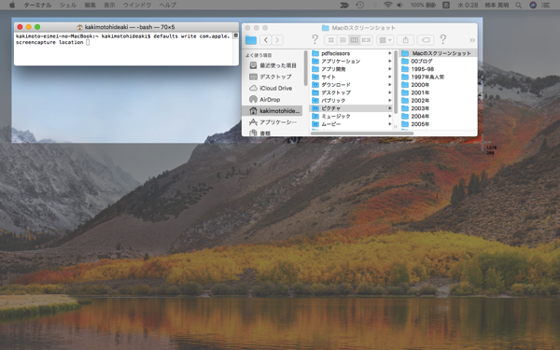Image resolution: width=560 pixels, height=350 pixels.
Task: Click the Finder horizontal scrollbar
Action: [x=362, y=133]
